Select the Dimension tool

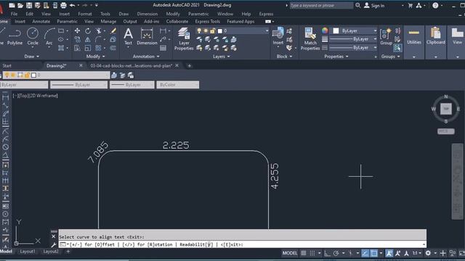(147, 36)
